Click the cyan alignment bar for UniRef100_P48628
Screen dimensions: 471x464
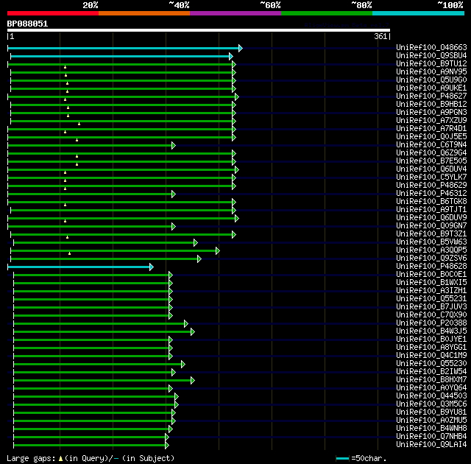[79, 267]
